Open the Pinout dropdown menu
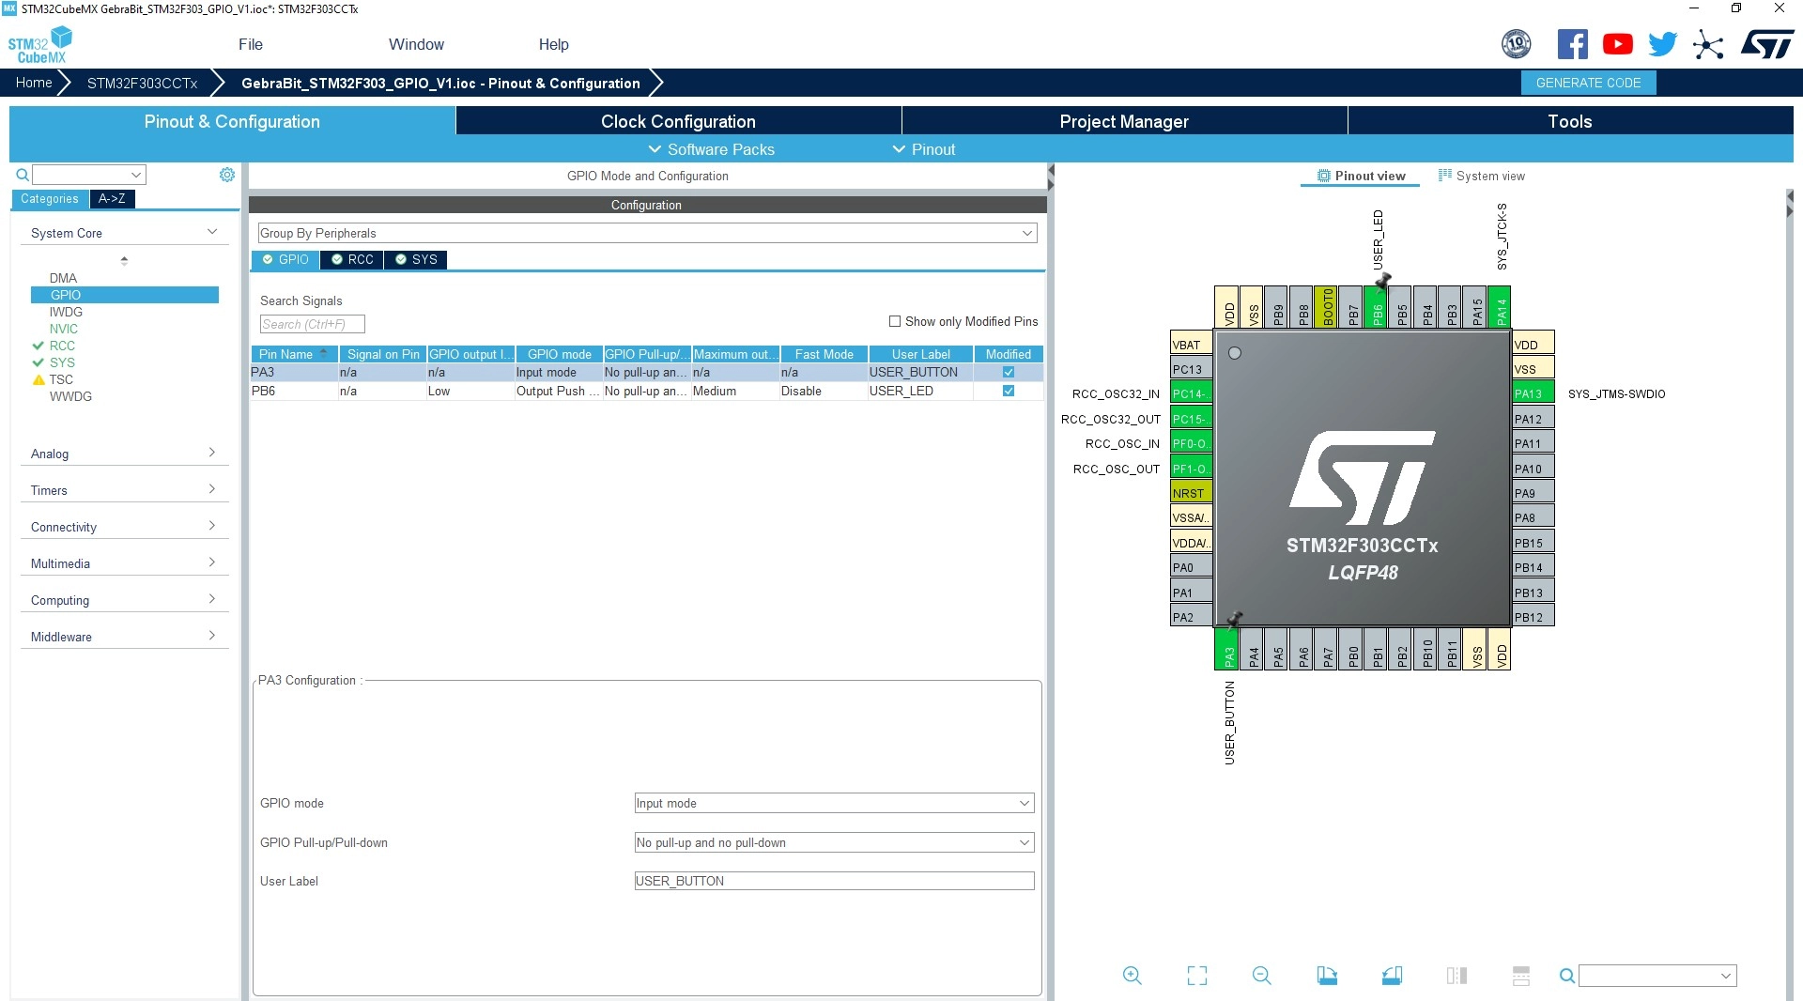1803x1001 pixels. pos(924,149)
